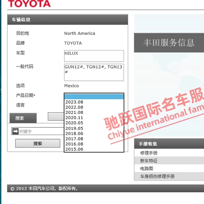204x204 pixels.
Task: Click the TOYOTA logo
Action: 29,4
